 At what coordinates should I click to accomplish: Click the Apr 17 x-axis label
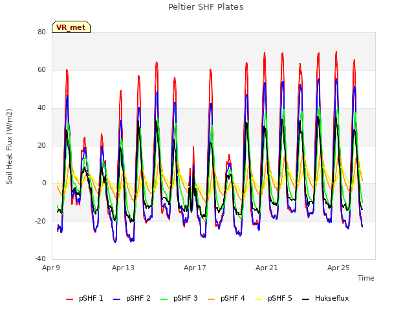pos(195,268)
